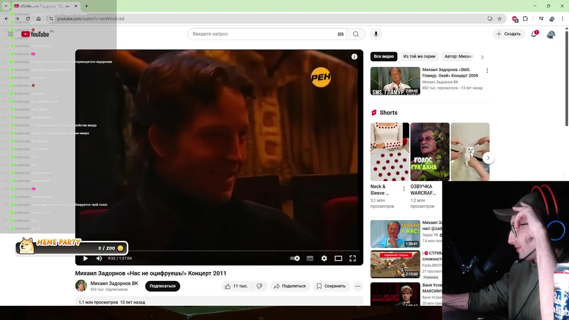Show the next Shorts with the arrow

click(x=488, y=158)
